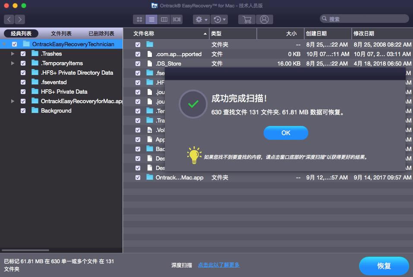Switch to icon grid view
This screenshot has height=277, width=413.
[x=139, y=19]
